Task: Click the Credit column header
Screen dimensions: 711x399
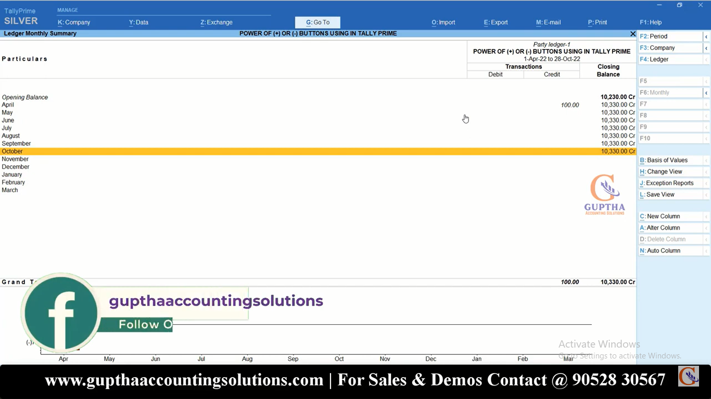Action: pos(552,74)
